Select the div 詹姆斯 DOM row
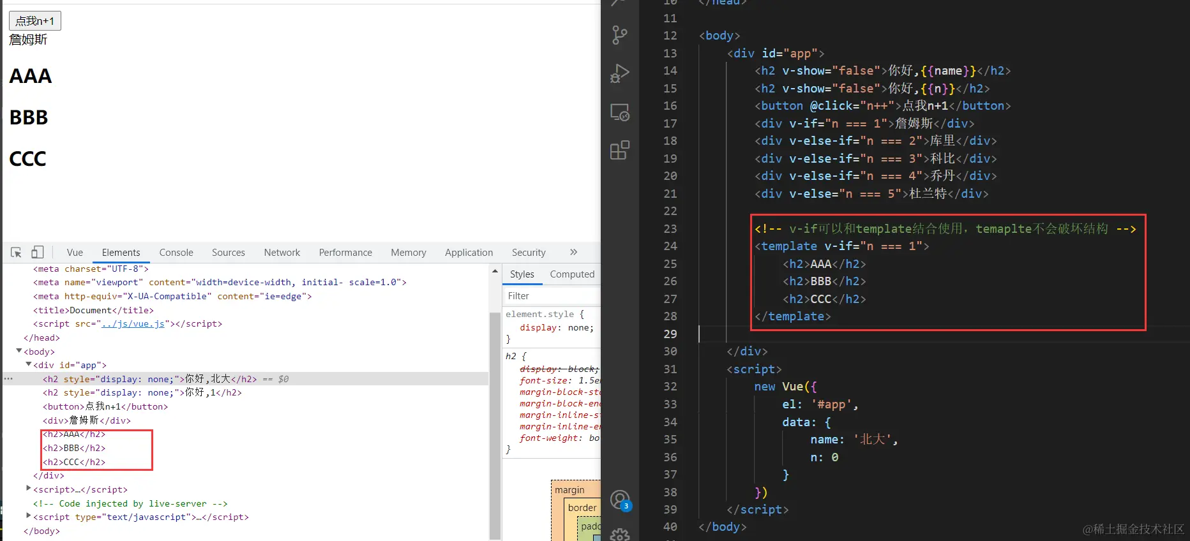 [87, 420]
